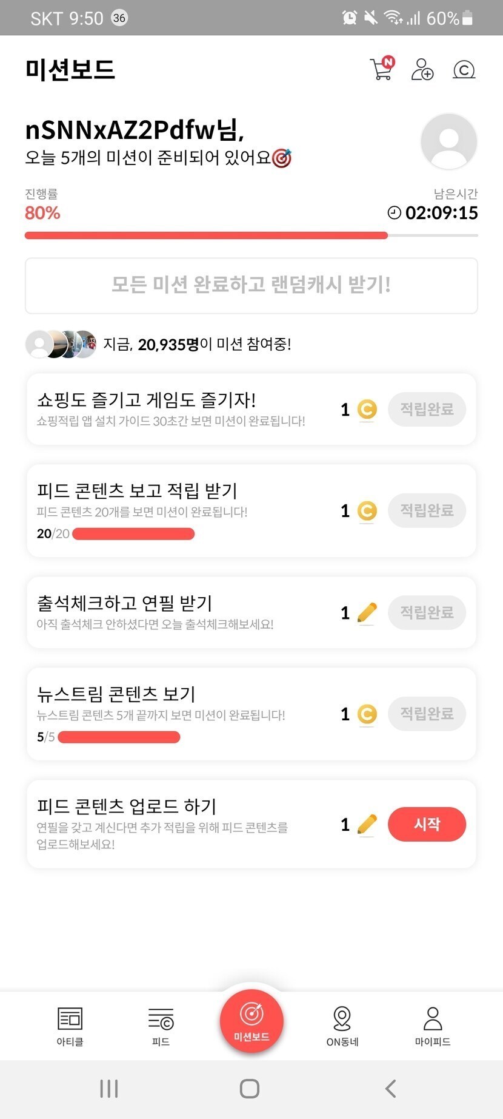
Task: Tap 적립완료 for 출석체크하고 연필 받기
Action: point(427,612)
